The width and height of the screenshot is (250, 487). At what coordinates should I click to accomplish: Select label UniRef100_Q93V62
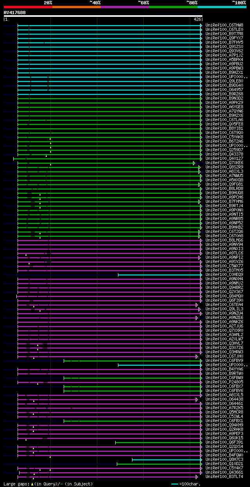coord(224,51)
